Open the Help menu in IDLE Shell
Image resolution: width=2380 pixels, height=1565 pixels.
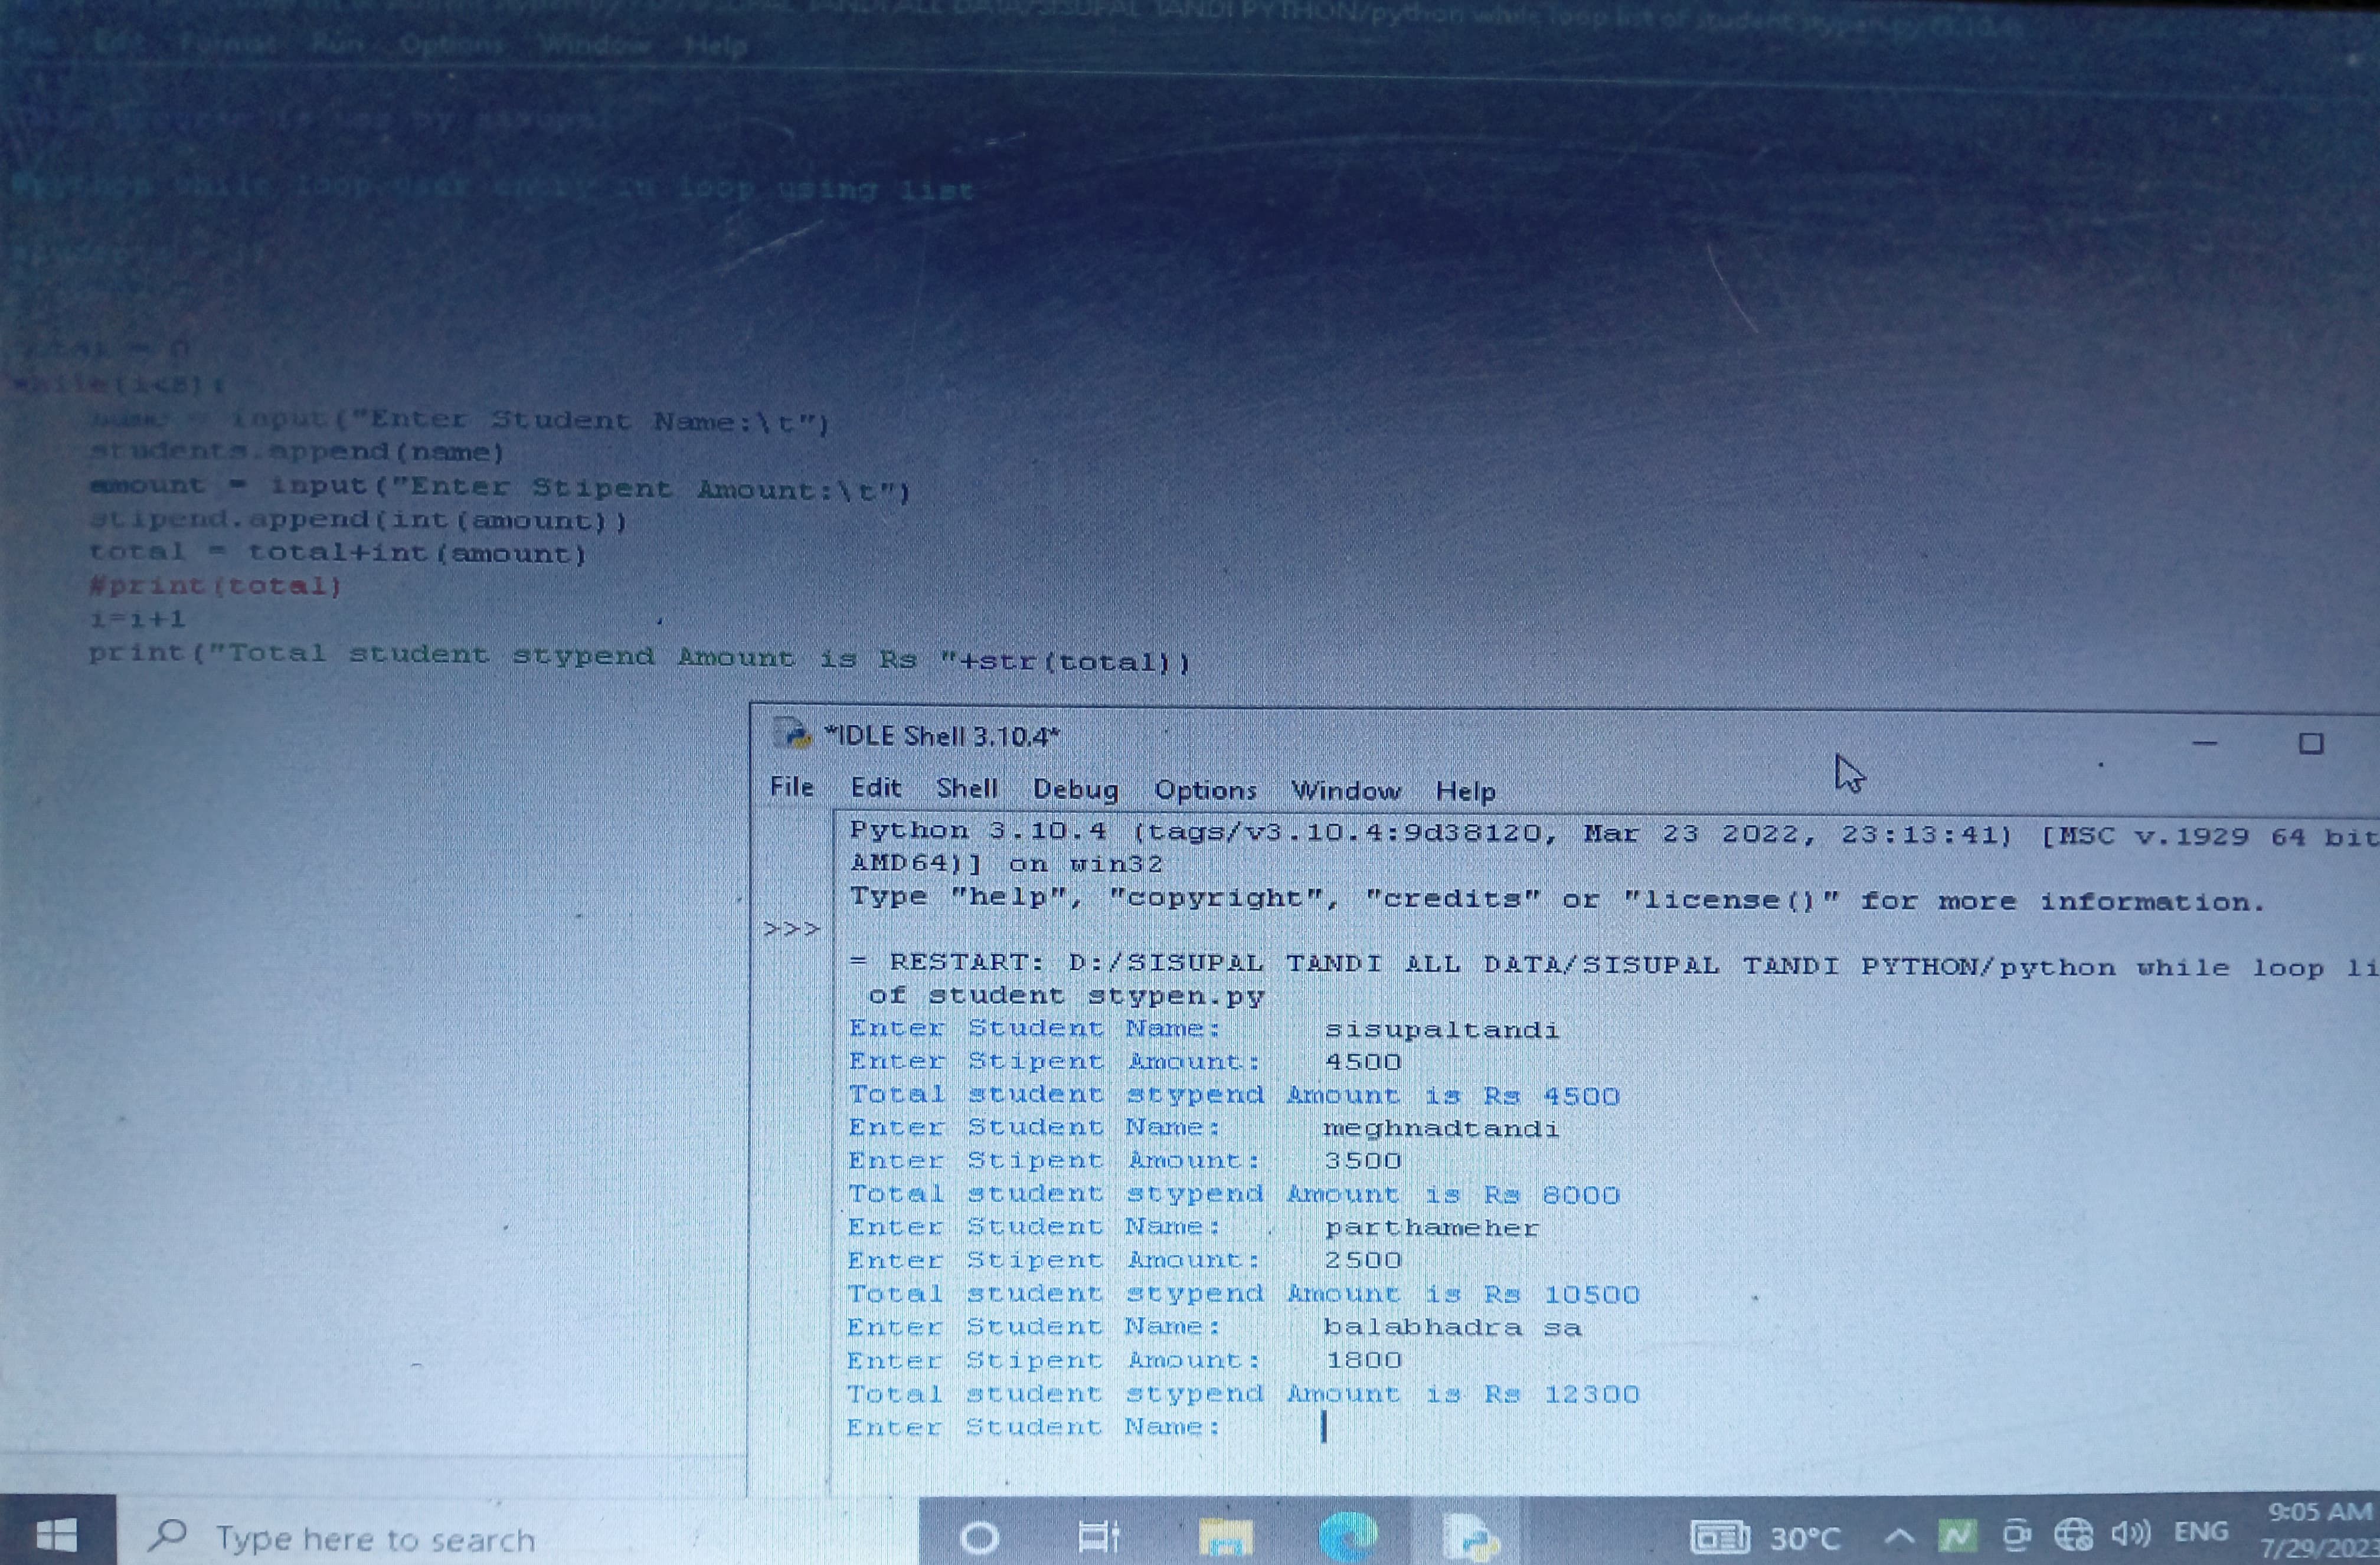[x=1465, y=791]
